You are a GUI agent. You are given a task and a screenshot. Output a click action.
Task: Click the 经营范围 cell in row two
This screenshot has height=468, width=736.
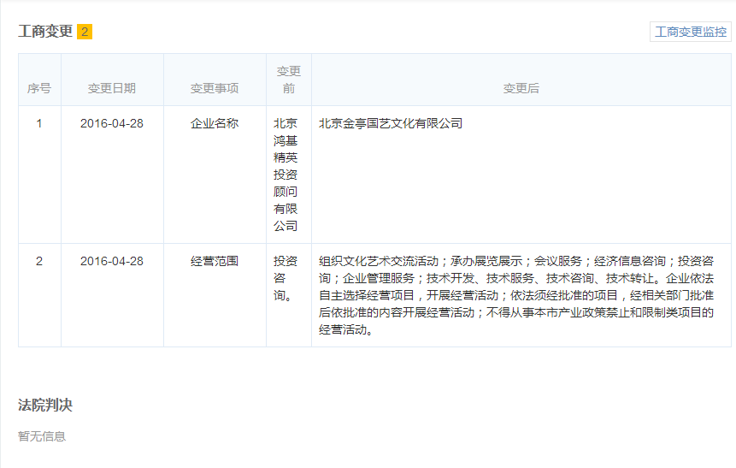click(x=215, y=261)
